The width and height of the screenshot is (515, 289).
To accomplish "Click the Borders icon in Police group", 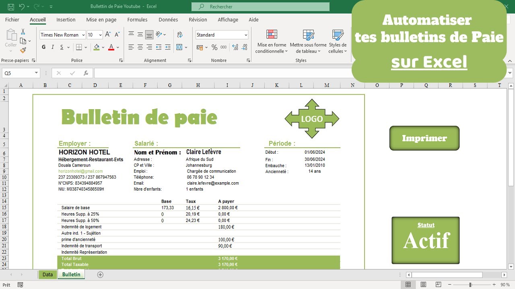I will pos(79,47).
